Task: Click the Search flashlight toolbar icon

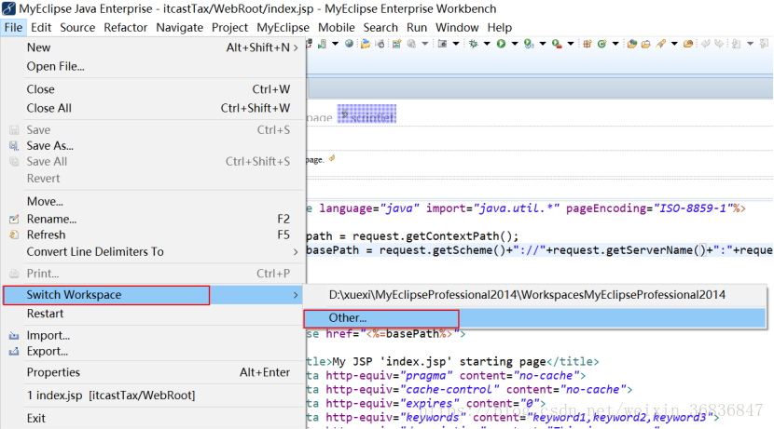Action: [660, 44]
